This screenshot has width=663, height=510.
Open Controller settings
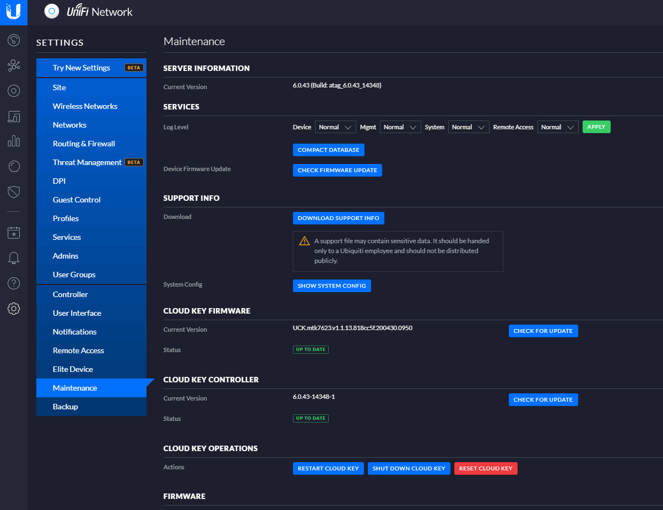tap(91, 294)
